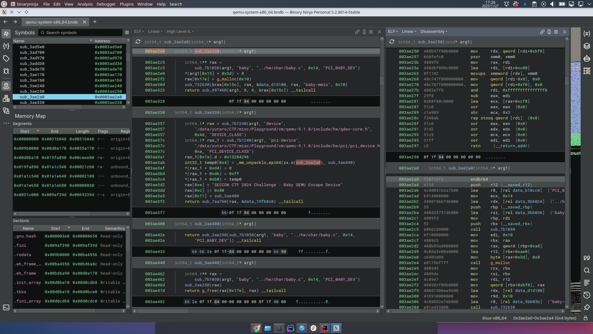Open the console with terminal icon
Viewport: 593px width, 334px height.
(x=6, y=308)
